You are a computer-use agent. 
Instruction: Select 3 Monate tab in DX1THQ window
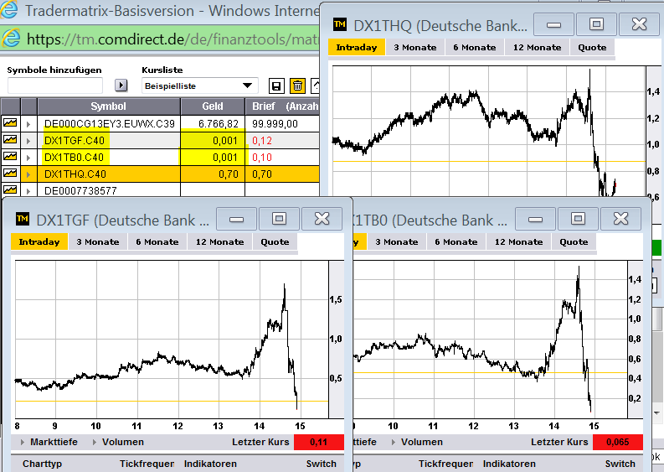click(x=415, y=47)
